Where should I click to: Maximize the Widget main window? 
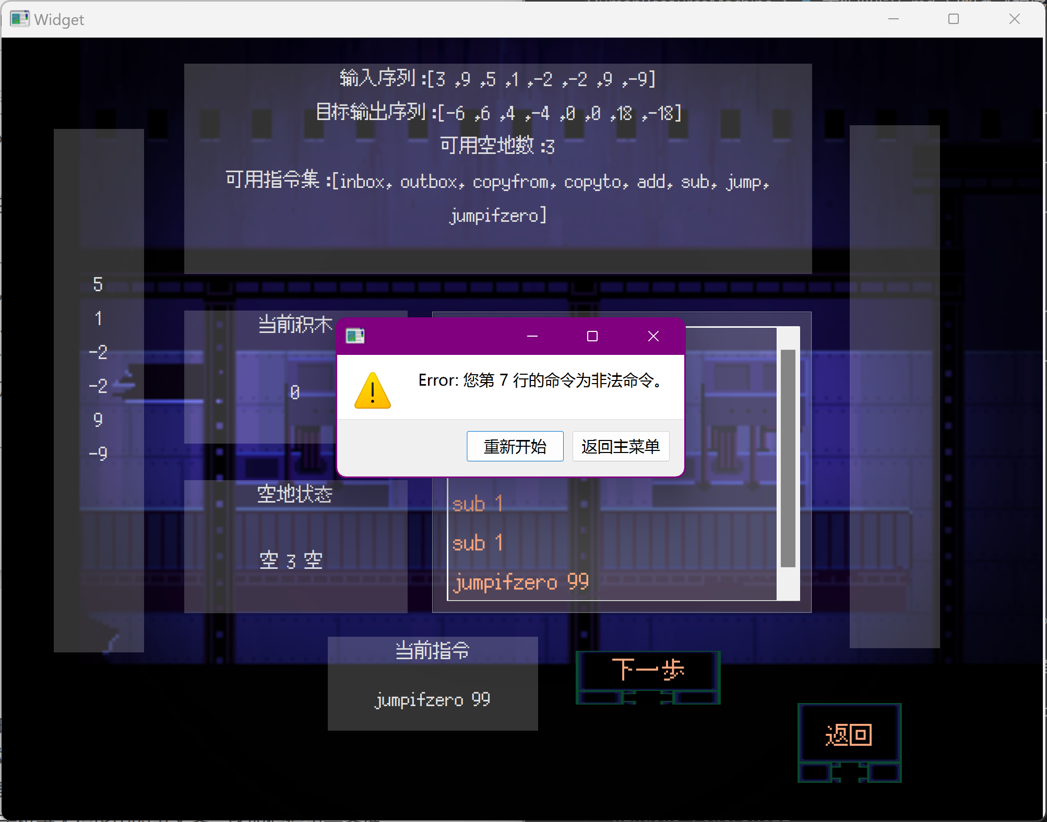tap(953, 19)
